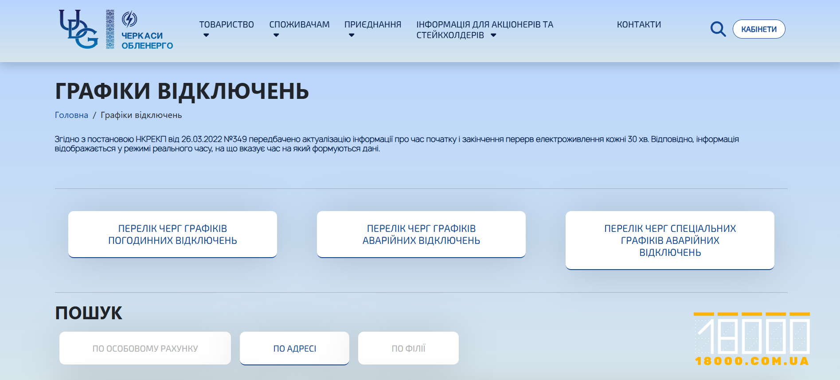Open Перелік черг графіків погодинних відключень
The image size is (840, 380).
pos(172,234)
